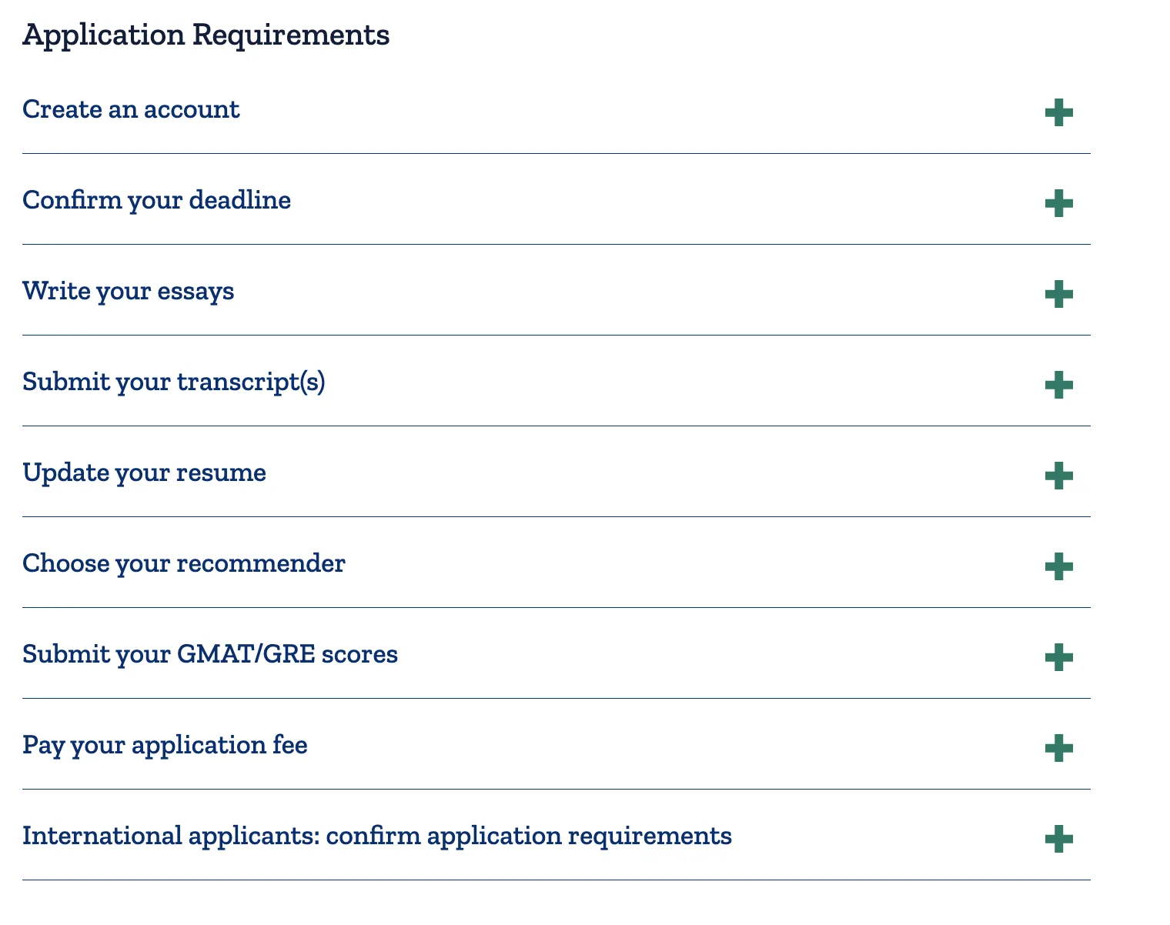The width and height of the screenshot is (1170, 925).
Task: Open the Write your essays accordion
Action: coord(128,291)
